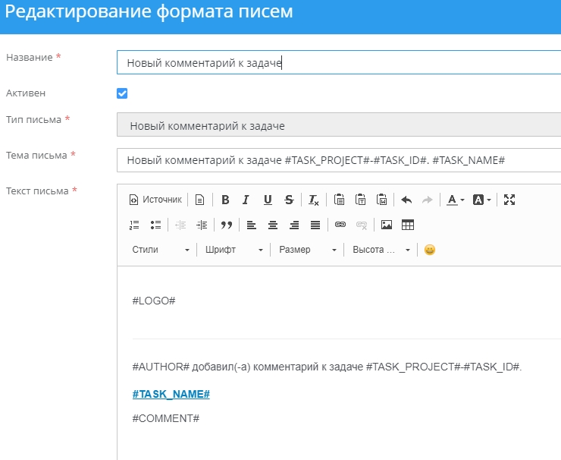Screen dimensions: 561x460
Task: Open the Стили dropdown
Action: [x=161, y=250]
